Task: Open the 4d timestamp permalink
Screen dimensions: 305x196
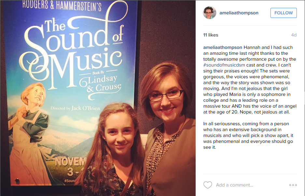Action: coord(294,35)
